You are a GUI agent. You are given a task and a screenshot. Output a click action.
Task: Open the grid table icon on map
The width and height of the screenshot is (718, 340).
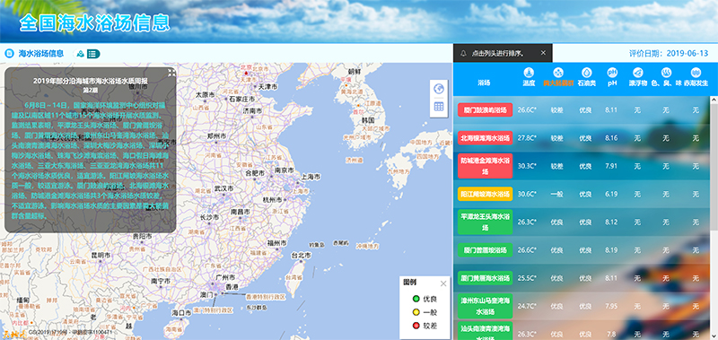tap(439, 107)
